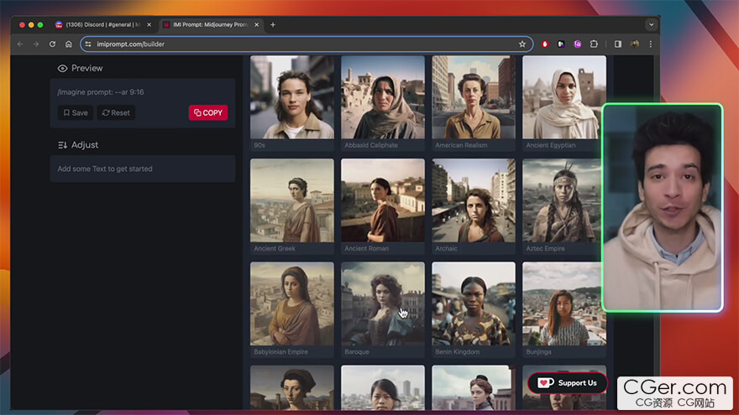Click the Adjust sort icon
739x415 pixels.
pos(62,145)
